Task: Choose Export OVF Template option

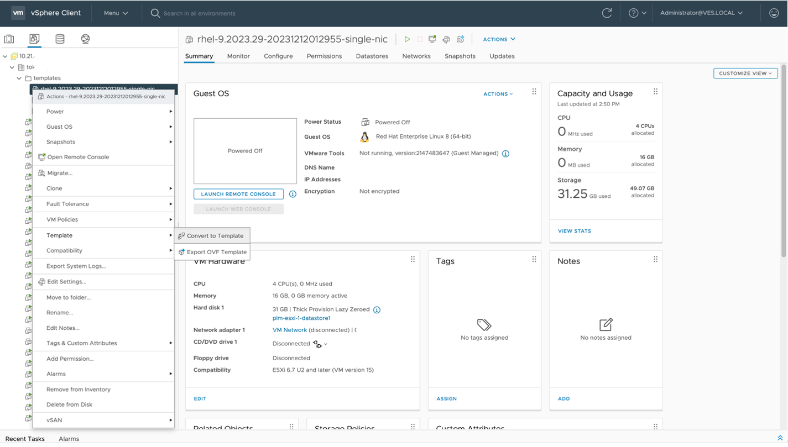Action: coord(216,252)
